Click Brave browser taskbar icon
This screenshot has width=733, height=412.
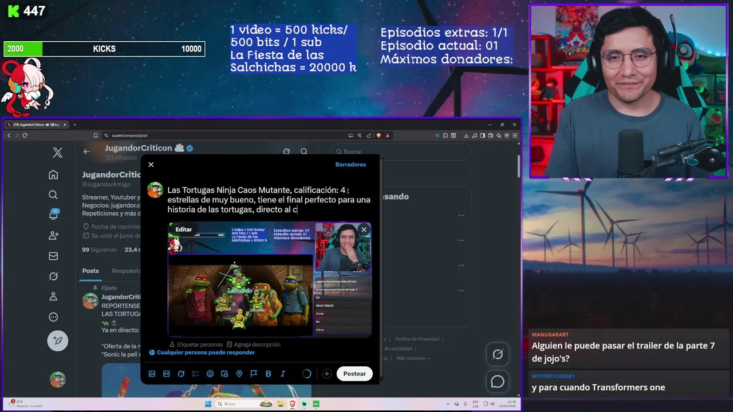point(292,404)
